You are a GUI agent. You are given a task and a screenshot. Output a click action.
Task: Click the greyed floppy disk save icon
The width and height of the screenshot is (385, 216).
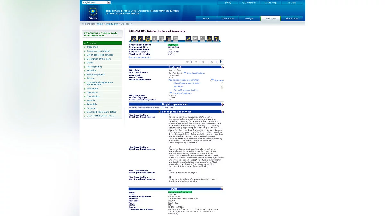click(202, 39)
